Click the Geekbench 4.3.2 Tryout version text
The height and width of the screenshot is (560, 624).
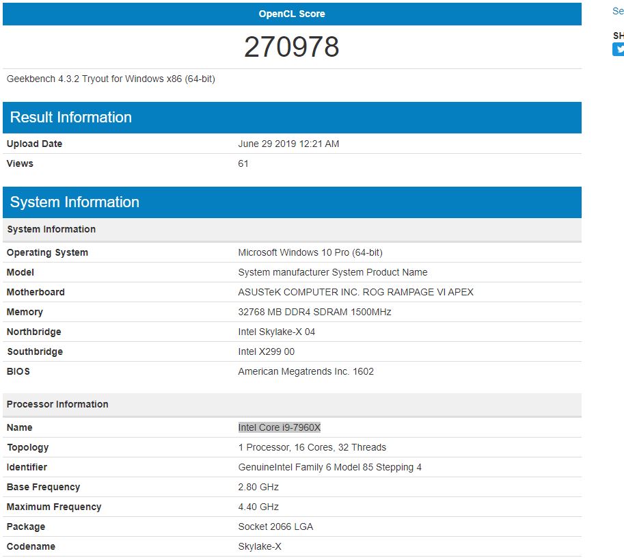[x=111, y=79]
